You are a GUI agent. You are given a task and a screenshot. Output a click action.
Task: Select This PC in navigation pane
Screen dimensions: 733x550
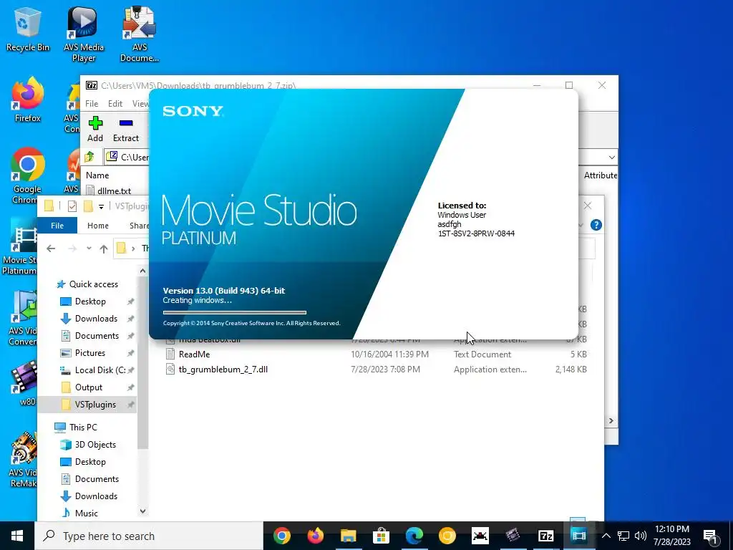tap(83, 427)
